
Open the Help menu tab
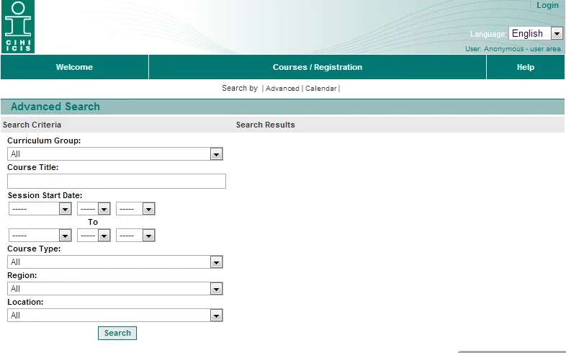(x=525, y=67)
